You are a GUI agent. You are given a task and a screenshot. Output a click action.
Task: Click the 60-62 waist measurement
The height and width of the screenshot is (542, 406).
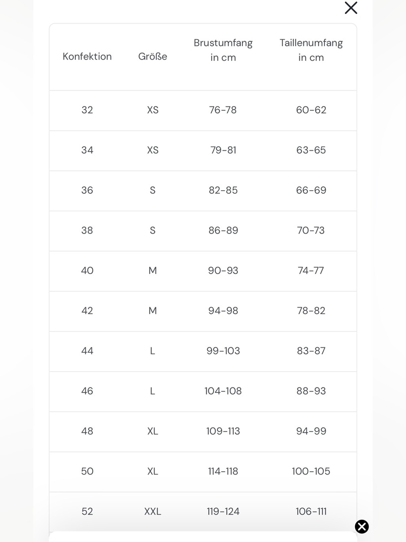tap(311, 110)
